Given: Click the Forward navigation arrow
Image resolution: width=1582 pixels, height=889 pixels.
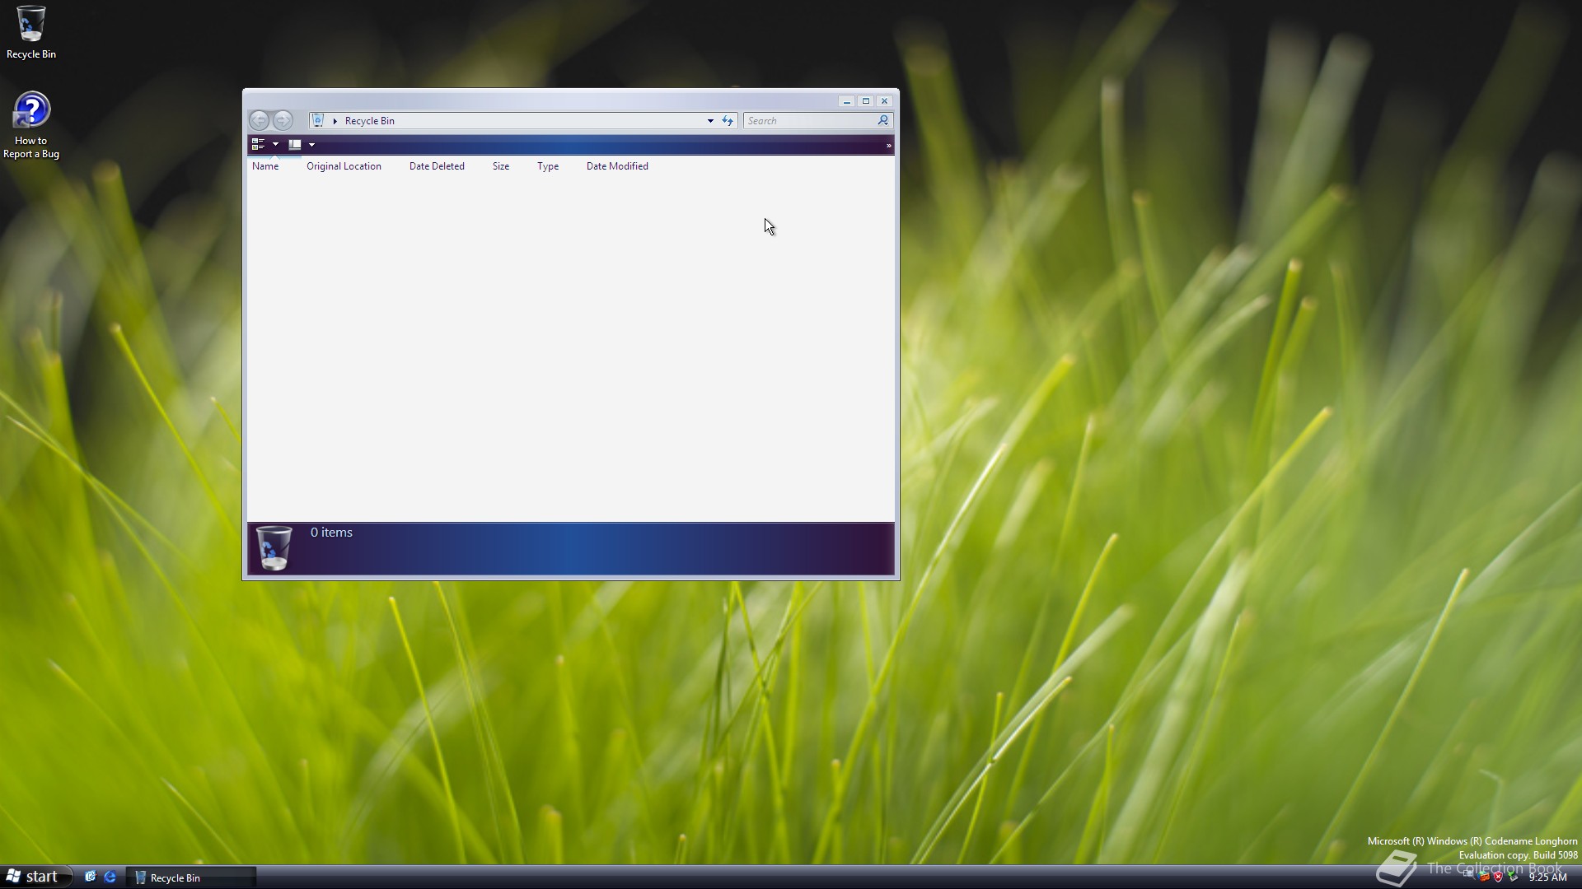Looking at the screenshot, I should (x=283, y=120).
